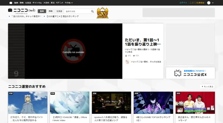Image resolution: width=223 pixels, height=123 pixels.
Task: Click the small TV icon in the top black bar
Action: pyautogui.click(x=11, y=3)
